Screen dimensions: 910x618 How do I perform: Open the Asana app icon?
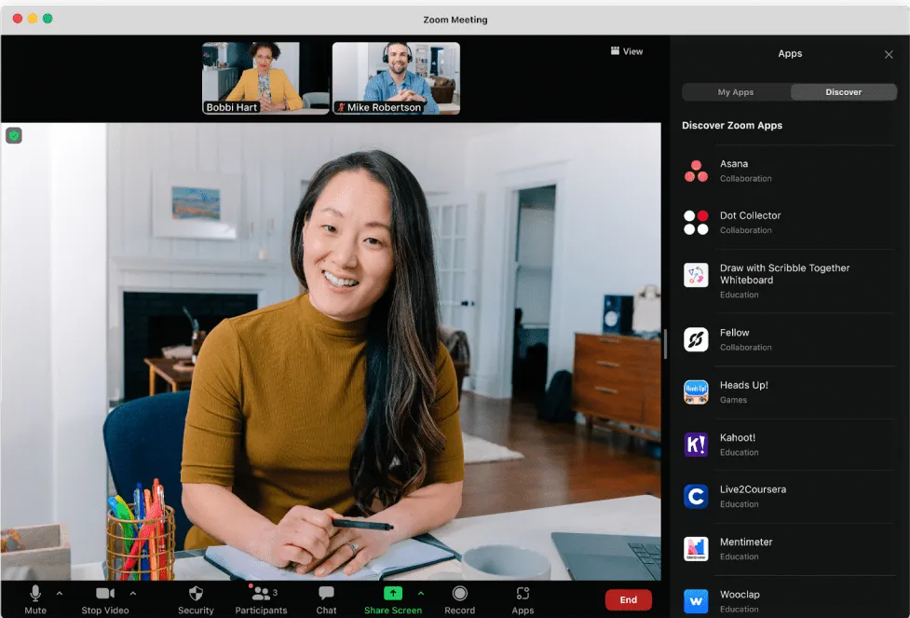point(696,171)
